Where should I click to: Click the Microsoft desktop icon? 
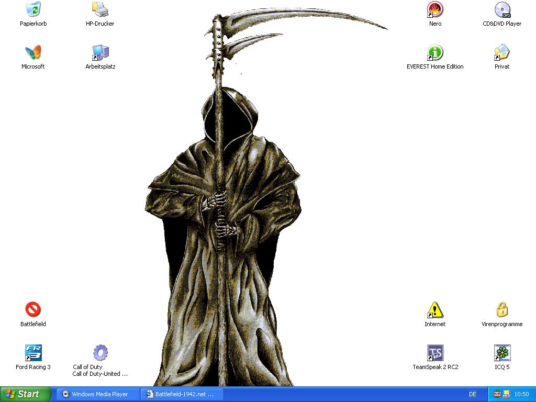(33, 53)
